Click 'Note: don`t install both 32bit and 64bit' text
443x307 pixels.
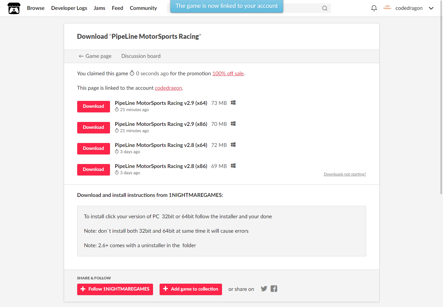pos(166,231)
